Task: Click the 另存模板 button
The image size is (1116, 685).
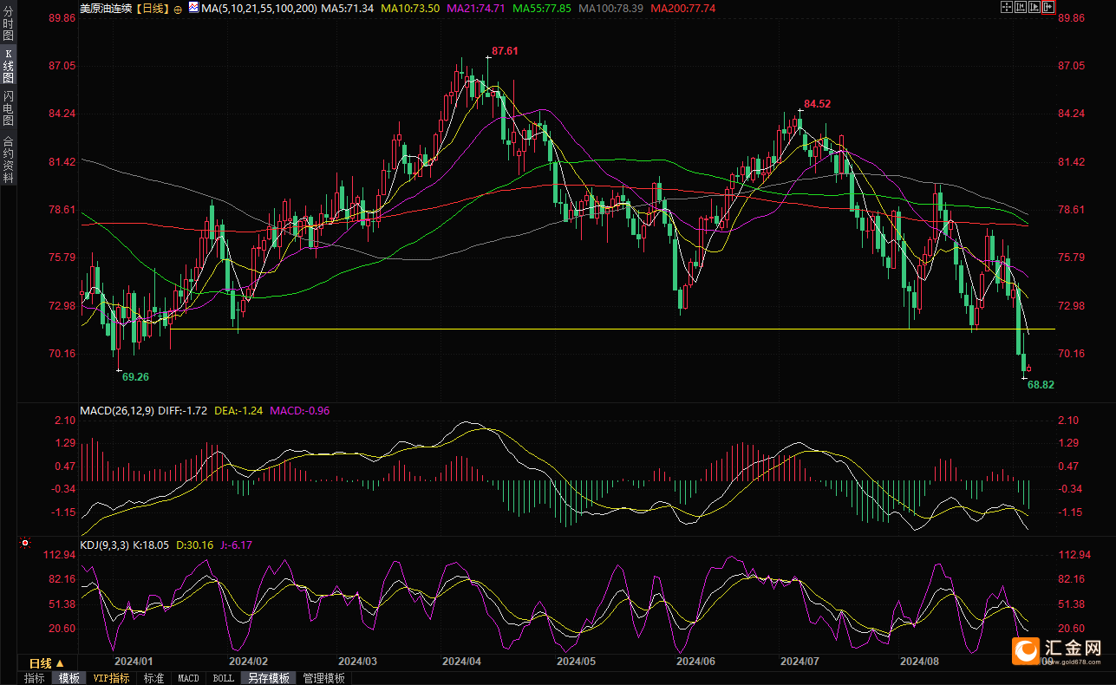Action: click(x=268, y=678)
